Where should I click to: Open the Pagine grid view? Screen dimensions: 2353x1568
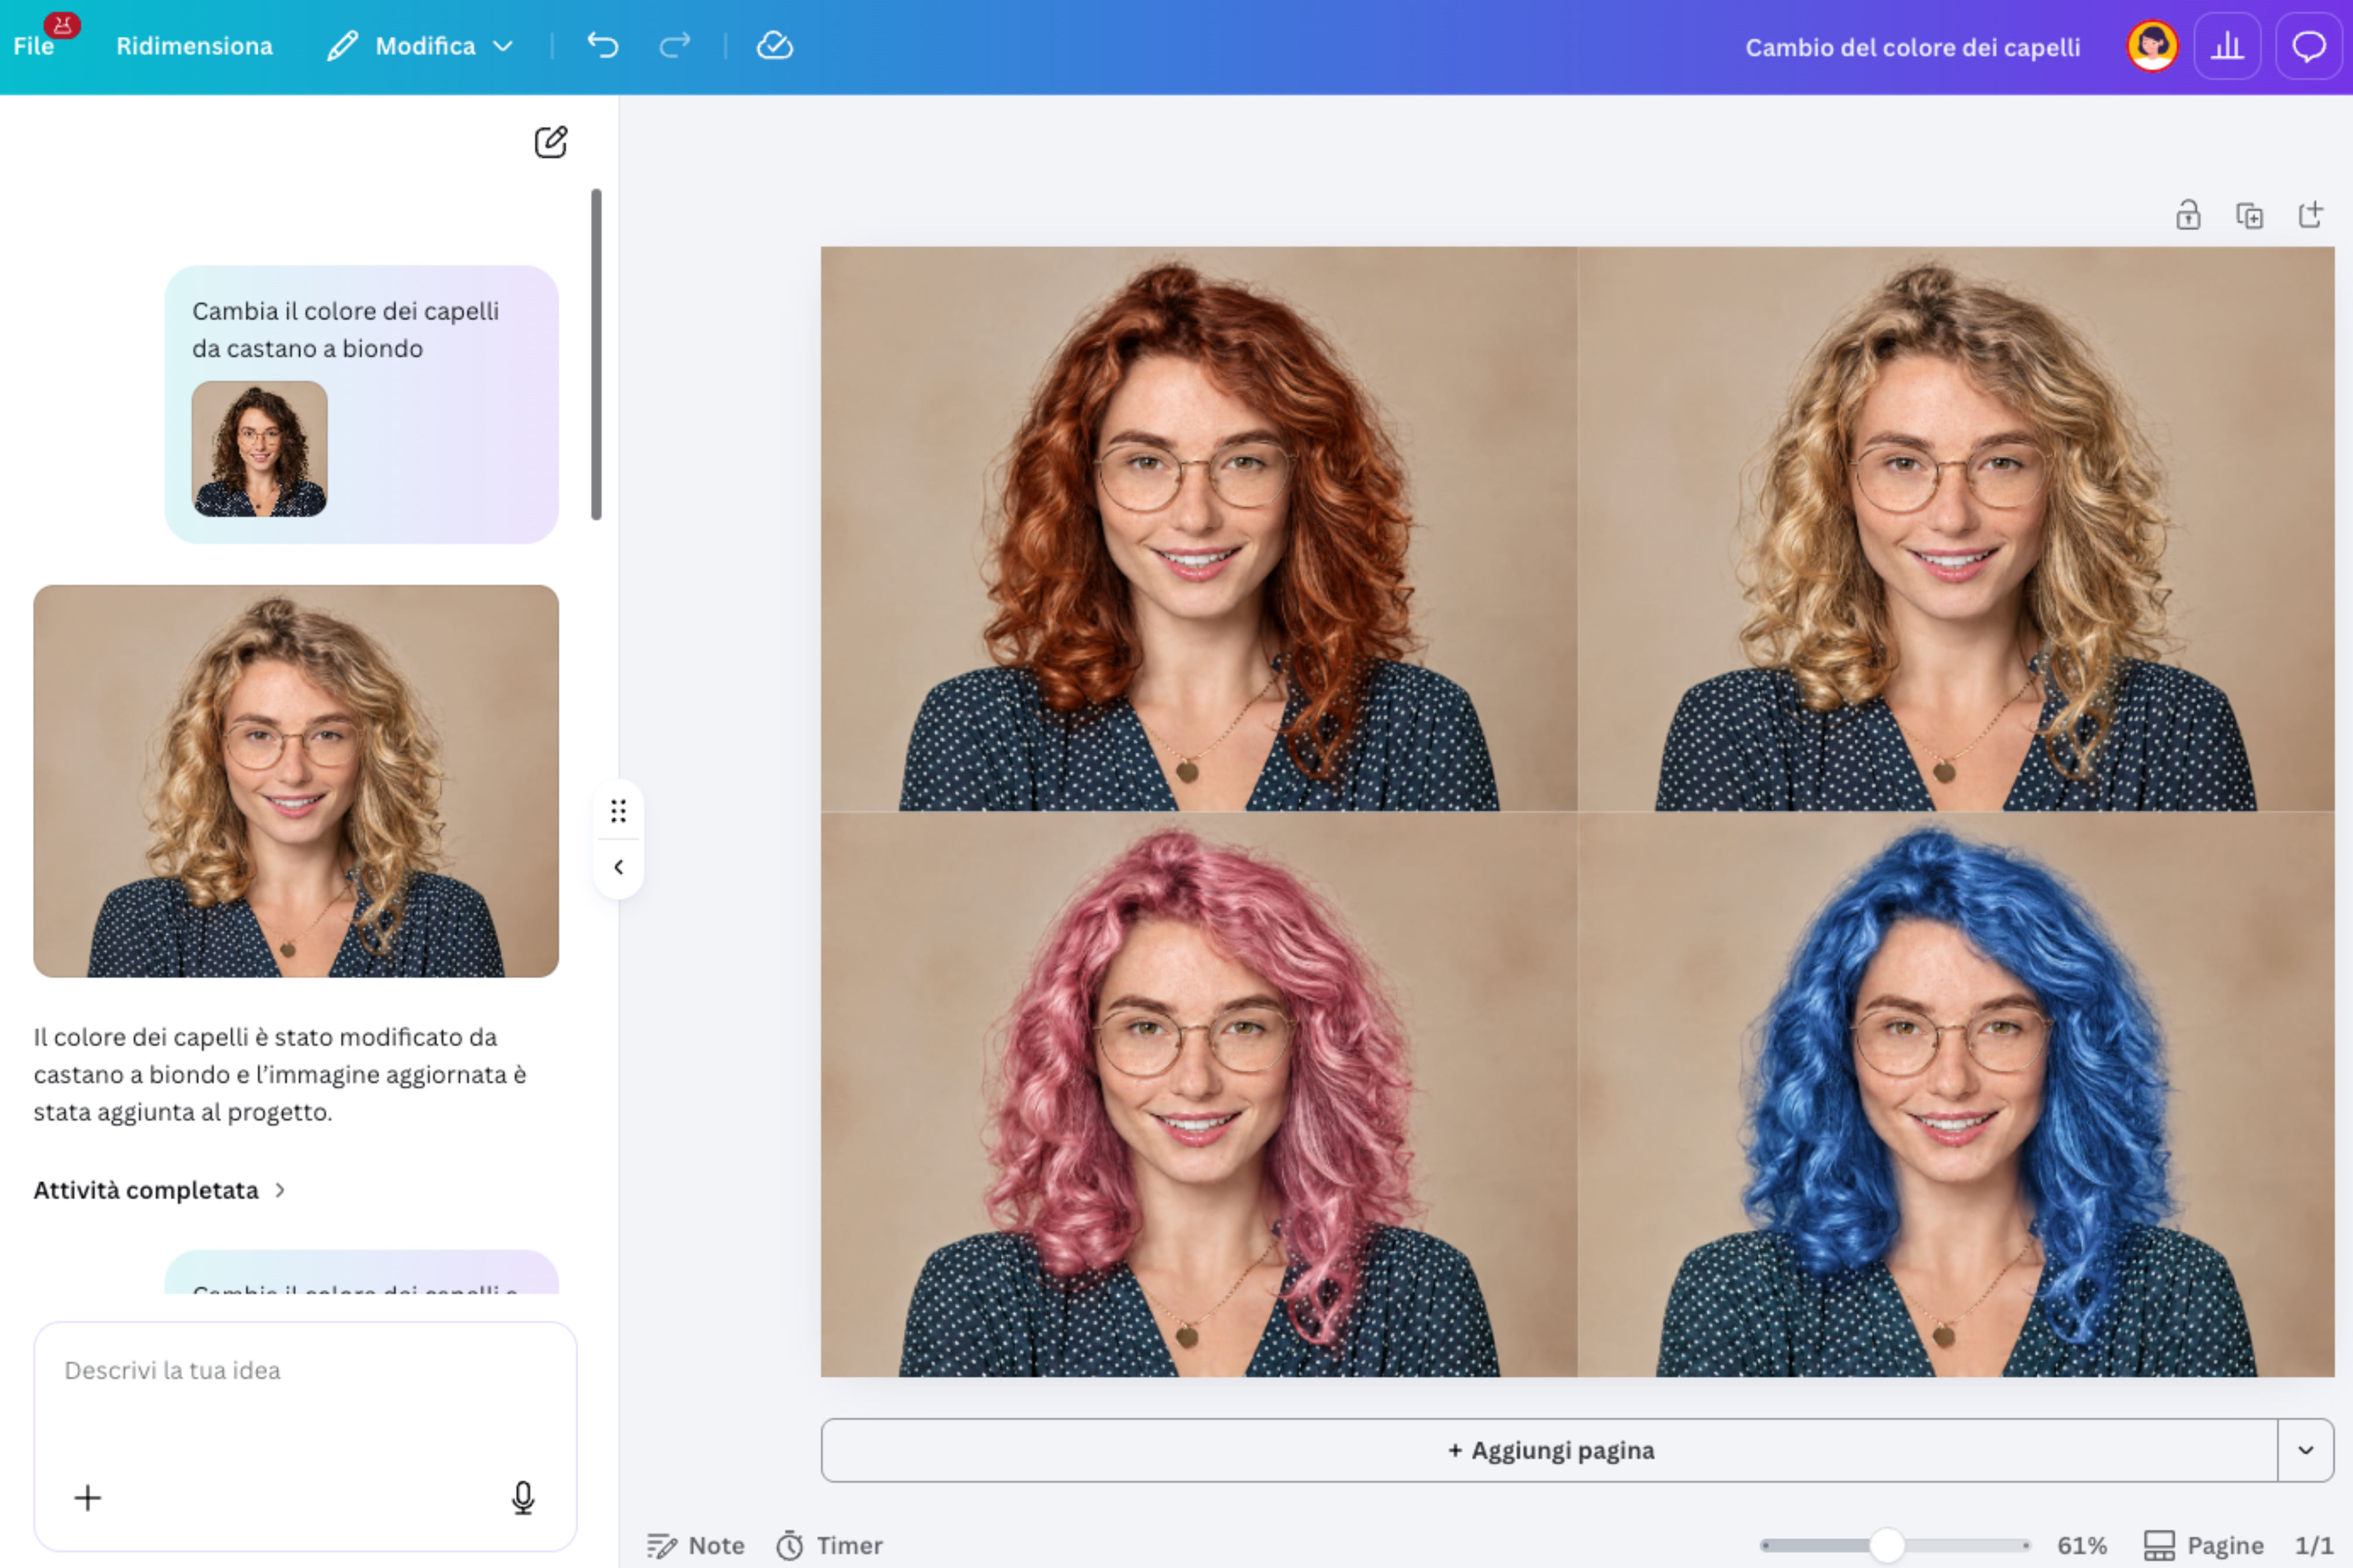tap(2203, 1545)
